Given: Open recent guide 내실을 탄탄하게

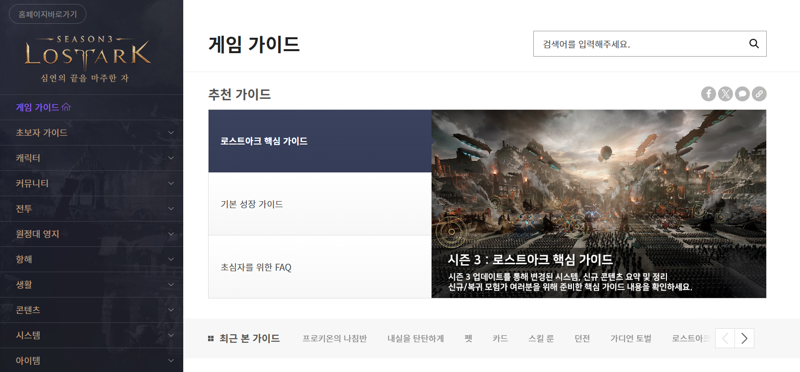Looking at the screenshot, I should (416, 338).
